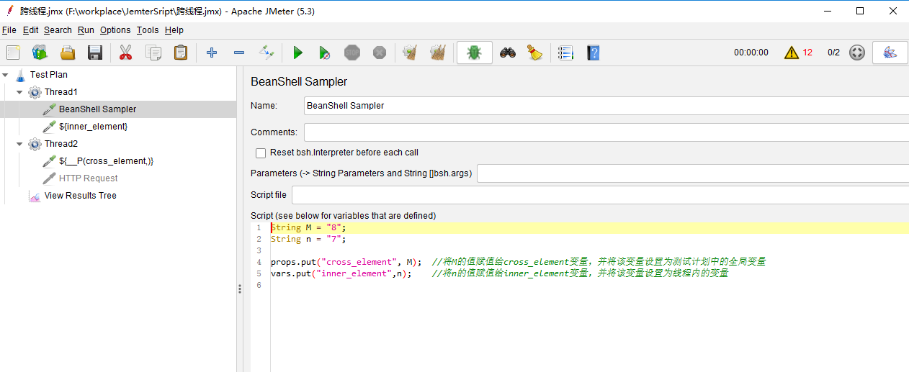Open the File menu

9,30
